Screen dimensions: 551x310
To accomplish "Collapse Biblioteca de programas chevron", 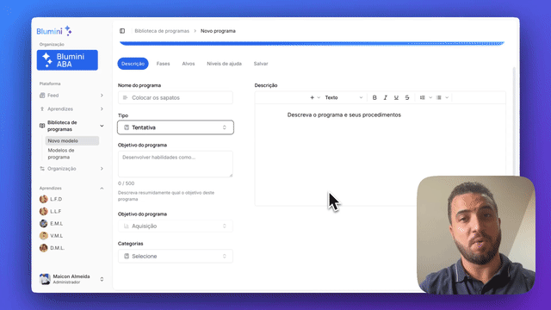I will tap(102, 126).
